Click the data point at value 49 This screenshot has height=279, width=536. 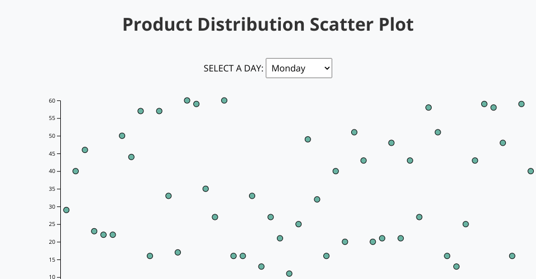tap(308, 139)
